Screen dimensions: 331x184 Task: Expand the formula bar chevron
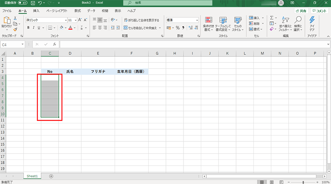[x=328, y=44]
